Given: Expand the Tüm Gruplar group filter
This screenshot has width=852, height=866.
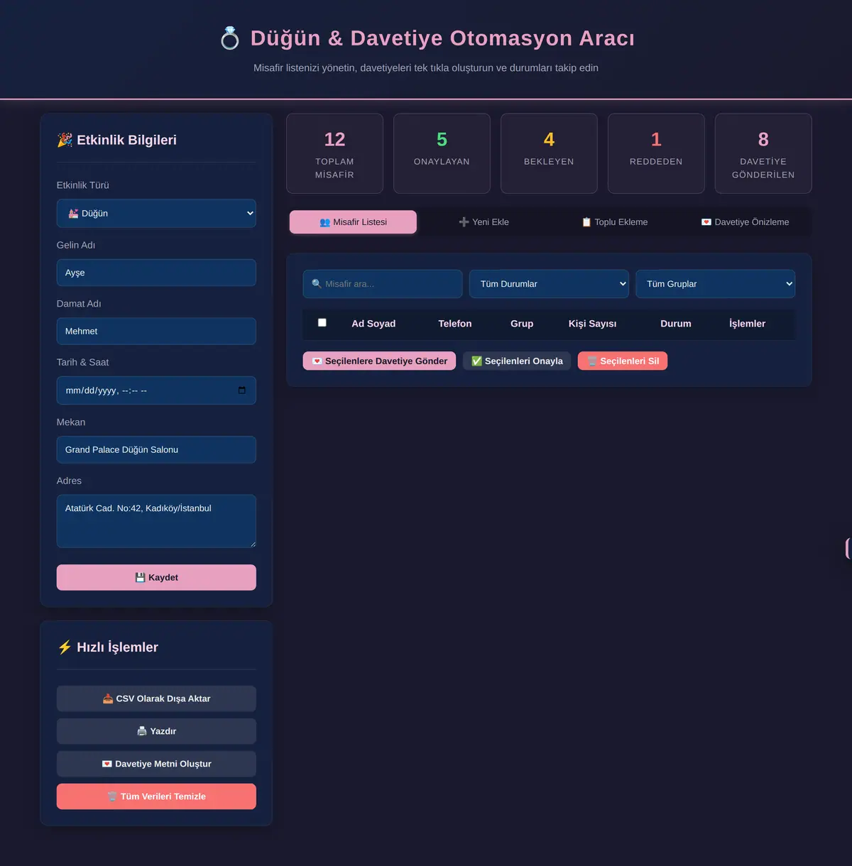Looking at the screenshot, I should point(716,284).
